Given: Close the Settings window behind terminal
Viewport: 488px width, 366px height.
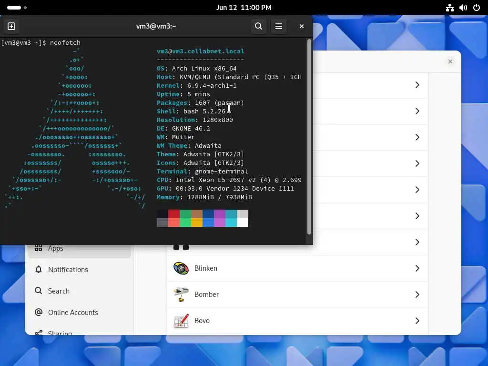Looking at the screenshot, I should click(x=450, y=61).
